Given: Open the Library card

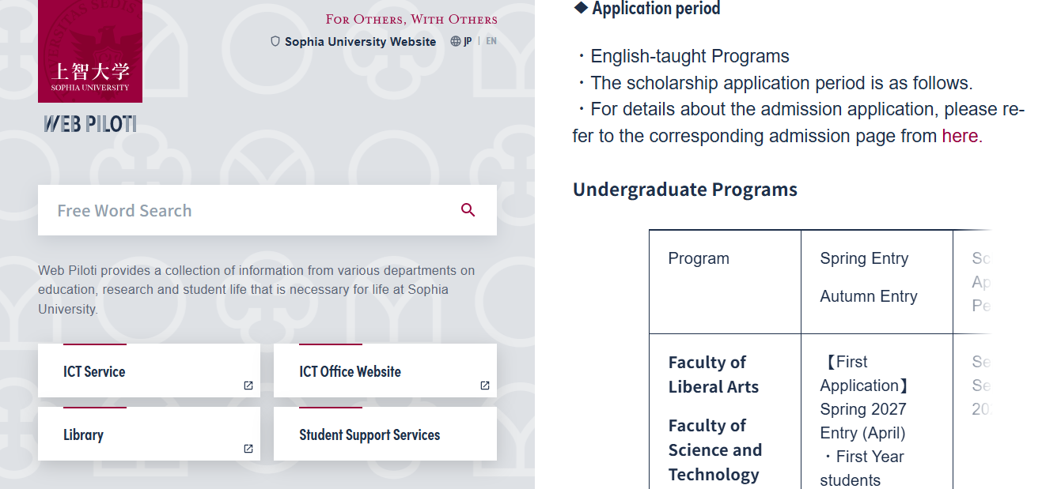Looking at the screenshot, I should [x=149, y=434].
